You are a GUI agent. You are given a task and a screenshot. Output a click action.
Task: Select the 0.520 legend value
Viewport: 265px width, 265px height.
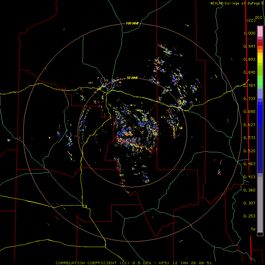click(x=249, y=151)
